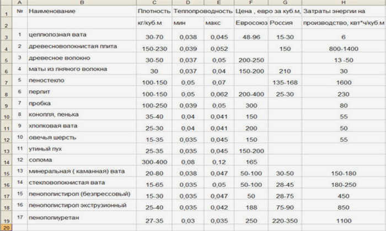This screenshot has width=386, height=231.
Task: Select row header 20
Action: point(6,228)
